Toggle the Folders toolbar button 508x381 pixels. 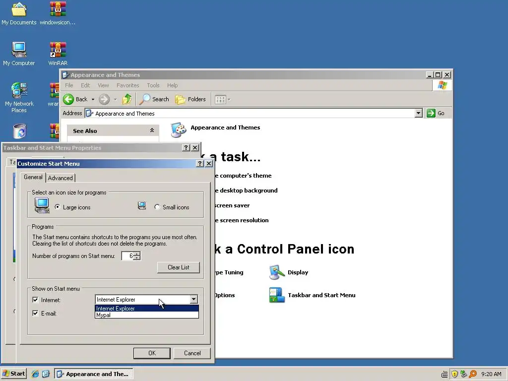pos(190,99)
